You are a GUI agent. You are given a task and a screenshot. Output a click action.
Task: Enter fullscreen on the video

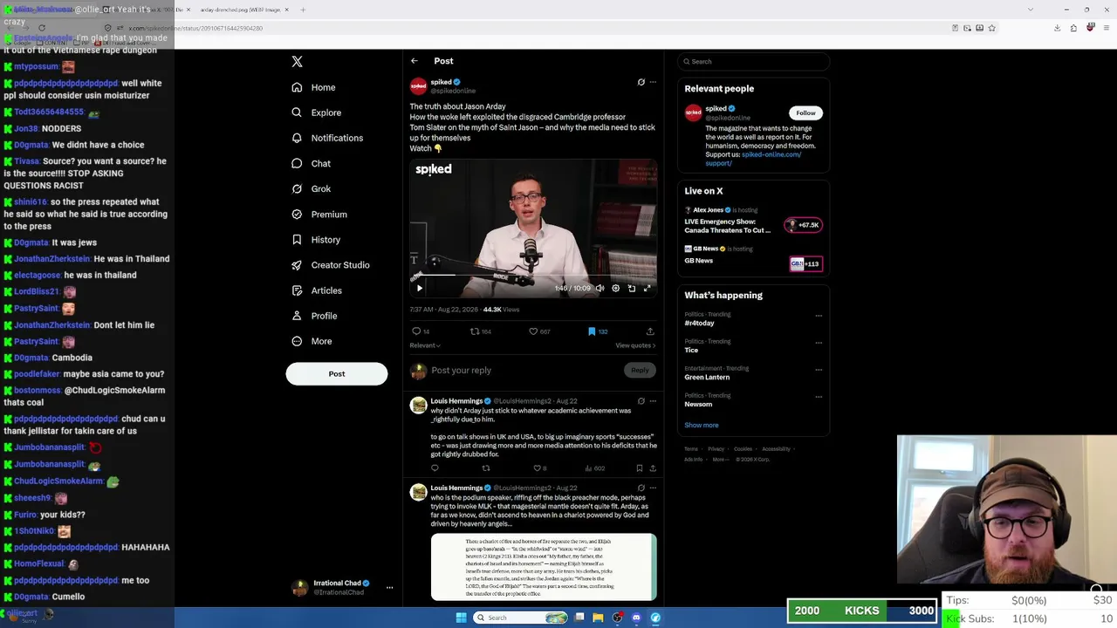click(648, 288)
